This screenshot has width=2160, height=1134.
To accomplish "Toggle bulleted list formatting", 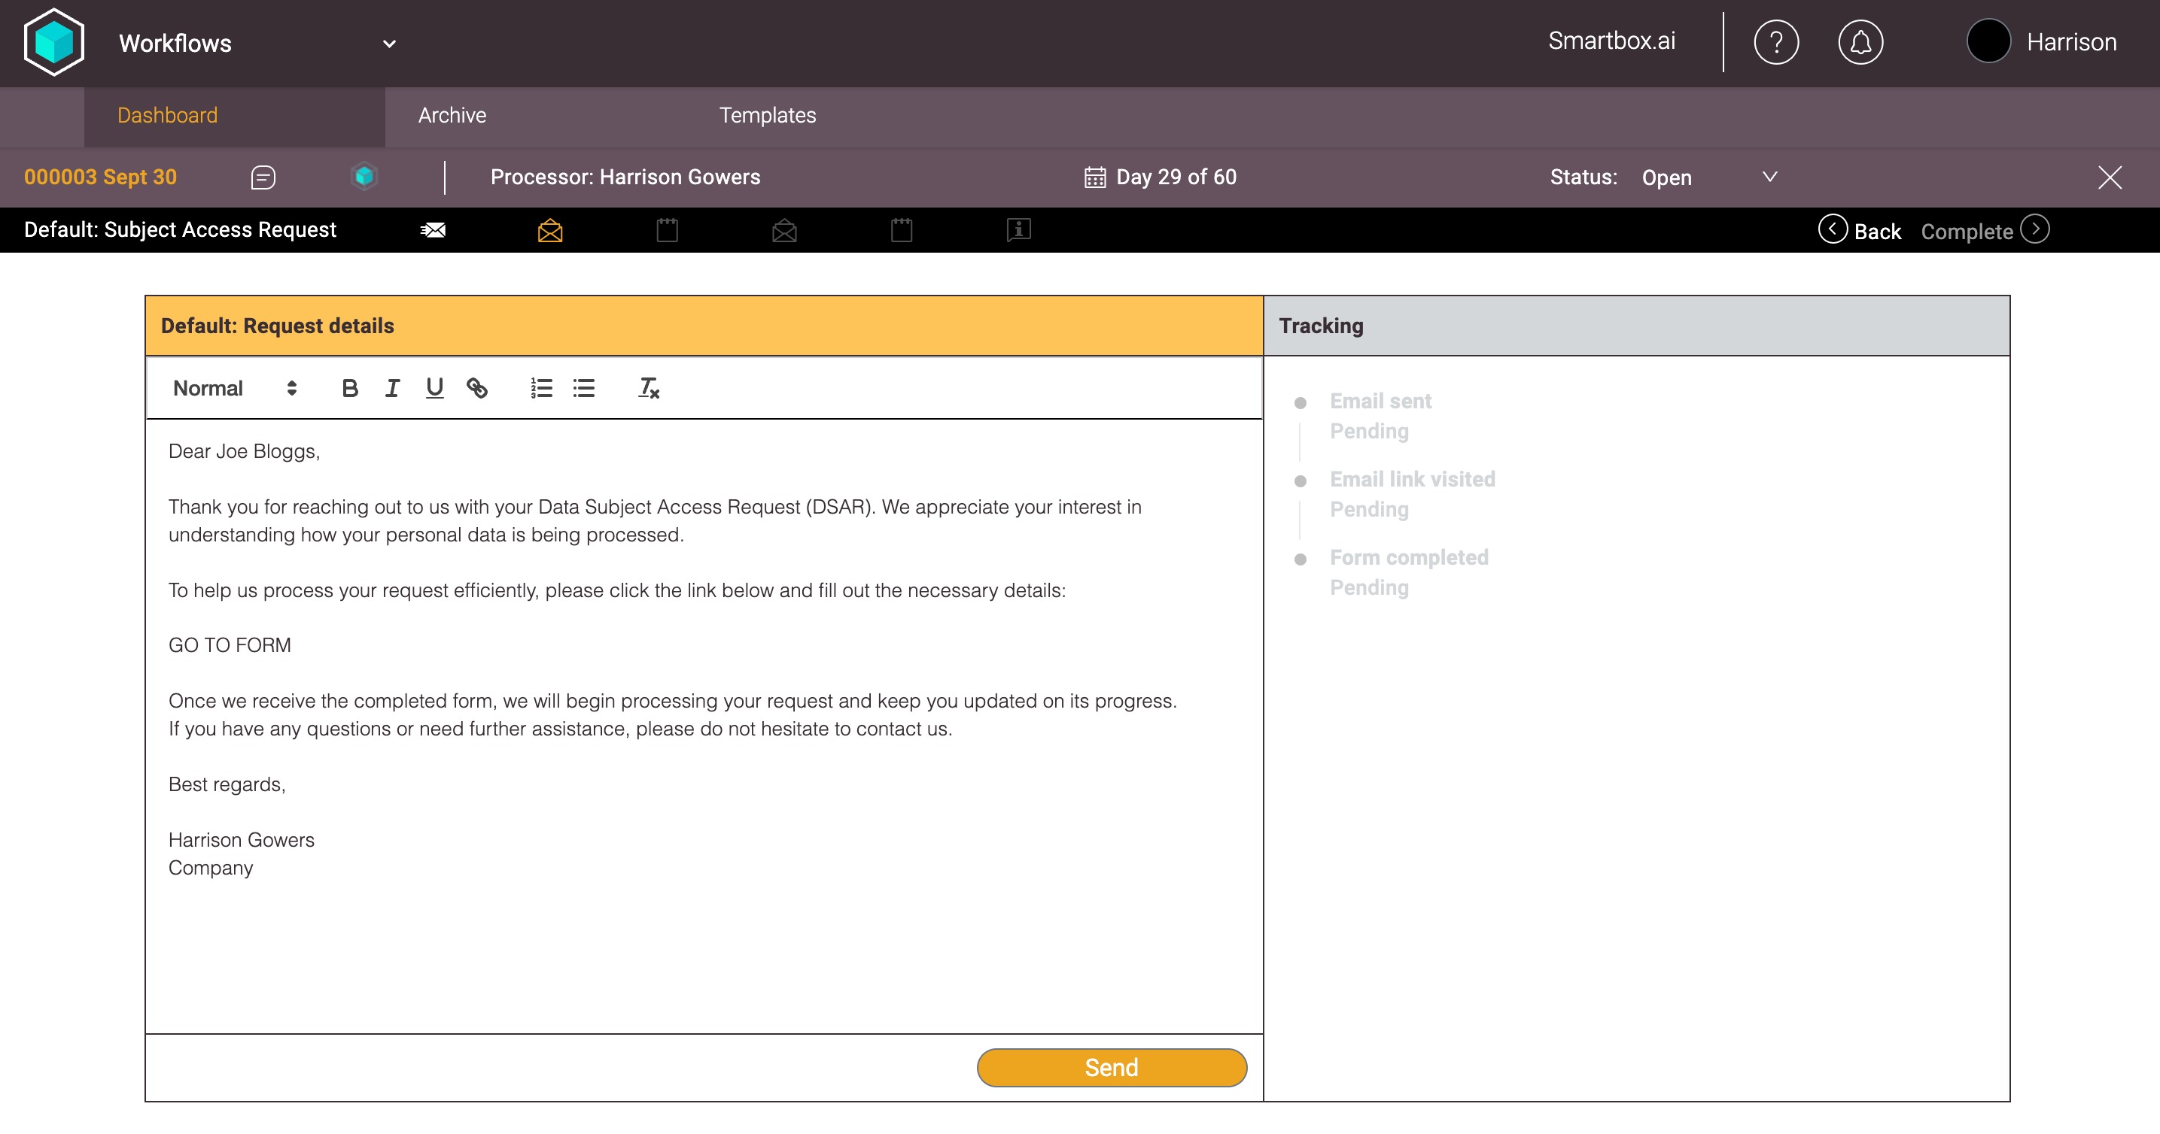I will click(583, 388).
